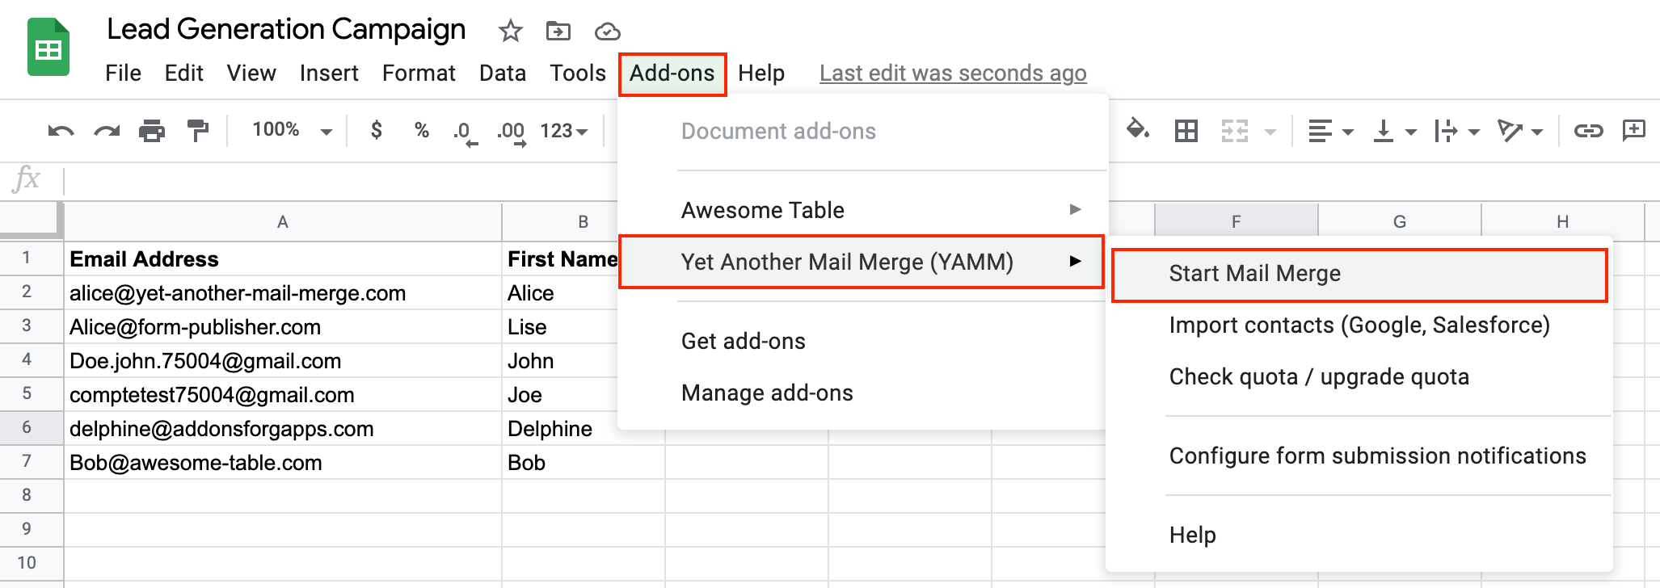The image size is (1660, 588).
Task: Click the Format as currency button
Action: tap(376, 131)
